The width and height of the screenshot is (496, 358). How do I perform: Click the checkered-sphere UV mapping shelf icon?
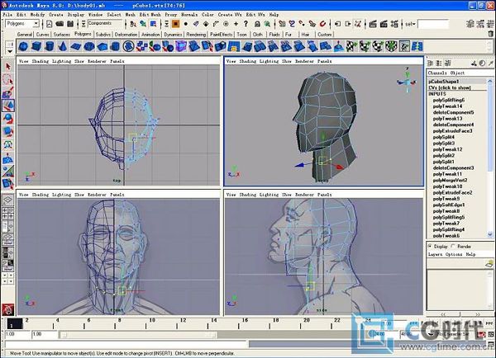coord(378,47)
